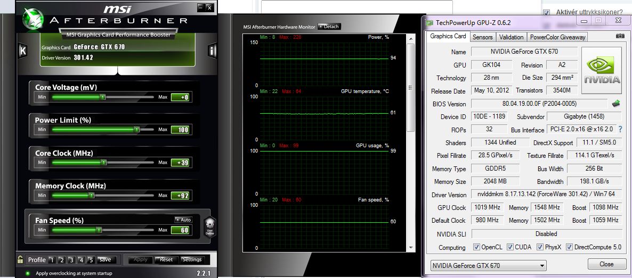Image resolution: width=632 pixels, height=278 pixels.
Task: Click the Fan Speed slider
Action: [103, 230]
